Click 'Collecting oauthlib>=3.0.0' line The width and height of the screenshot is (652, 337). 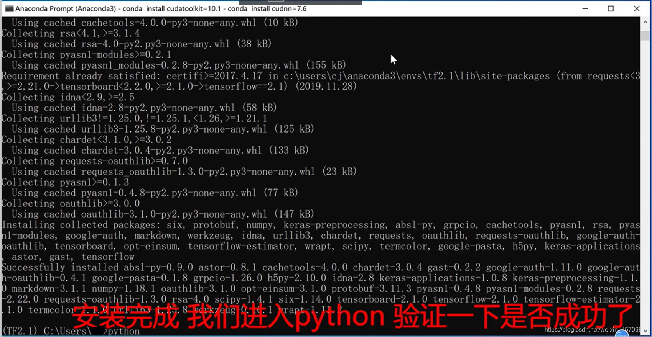click(71, 204)
